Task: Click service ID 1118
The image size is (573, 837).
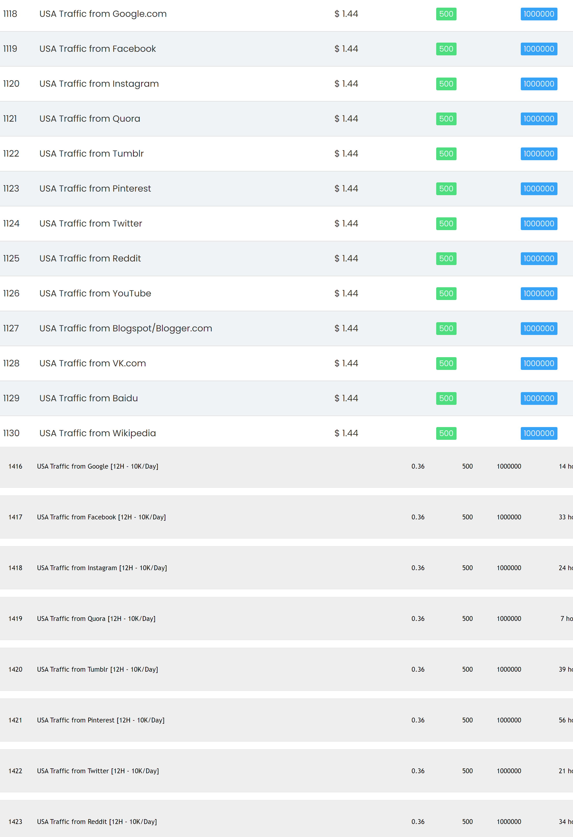Action: pyautogui.click(x=10, y=14)
